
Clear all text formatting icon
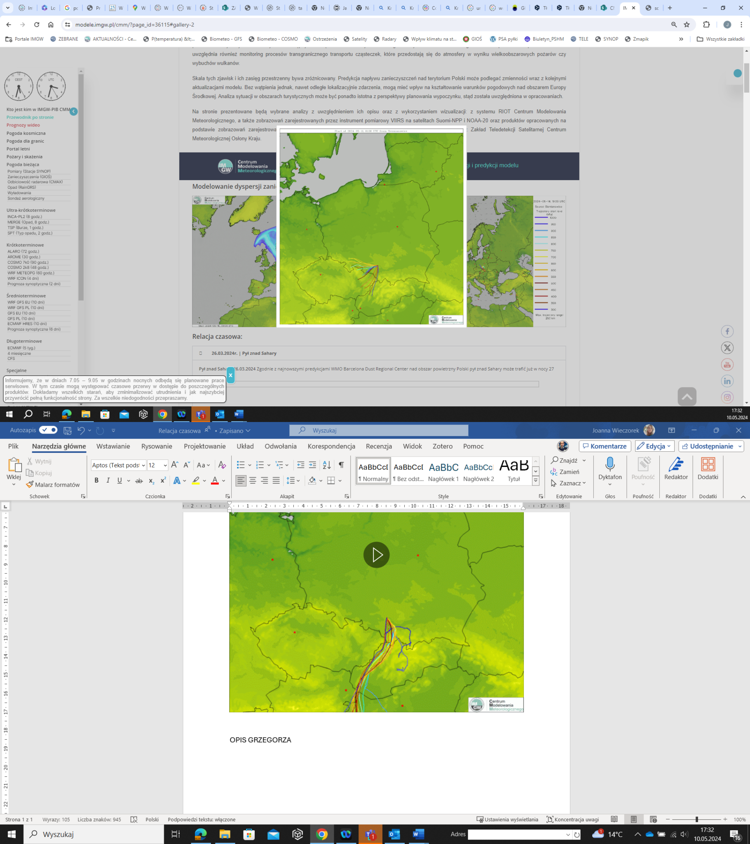tap(222, 465)
